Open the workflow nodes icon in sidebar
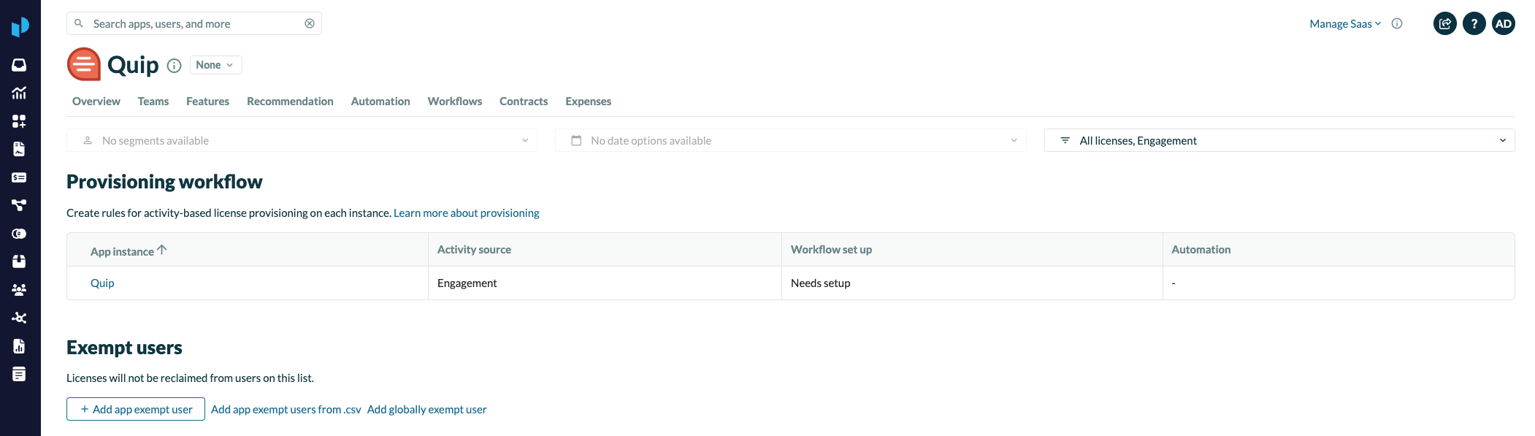Viewport: 1535px width, 436px height. [19, 205]
